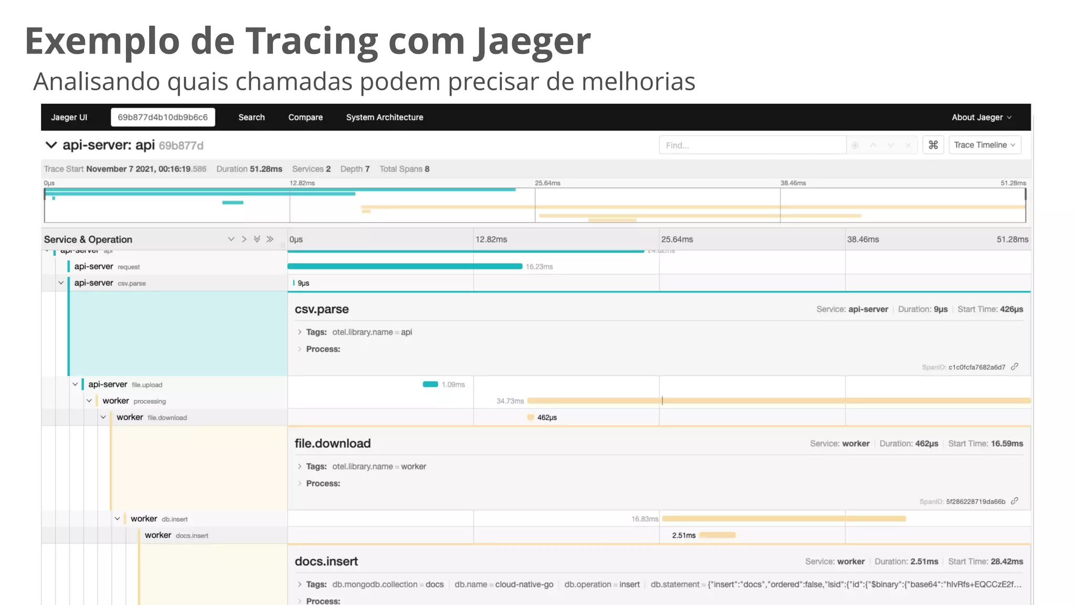Jump to the next search result arrow

coord(891,145)
